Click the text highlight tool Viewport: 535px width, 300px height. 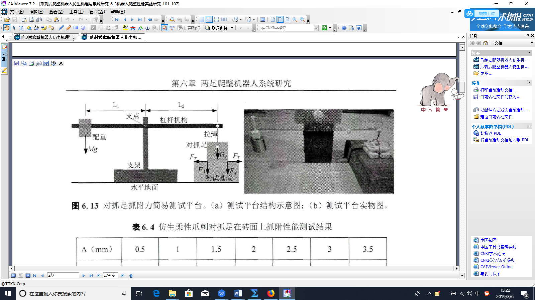[x=125, y=28]
